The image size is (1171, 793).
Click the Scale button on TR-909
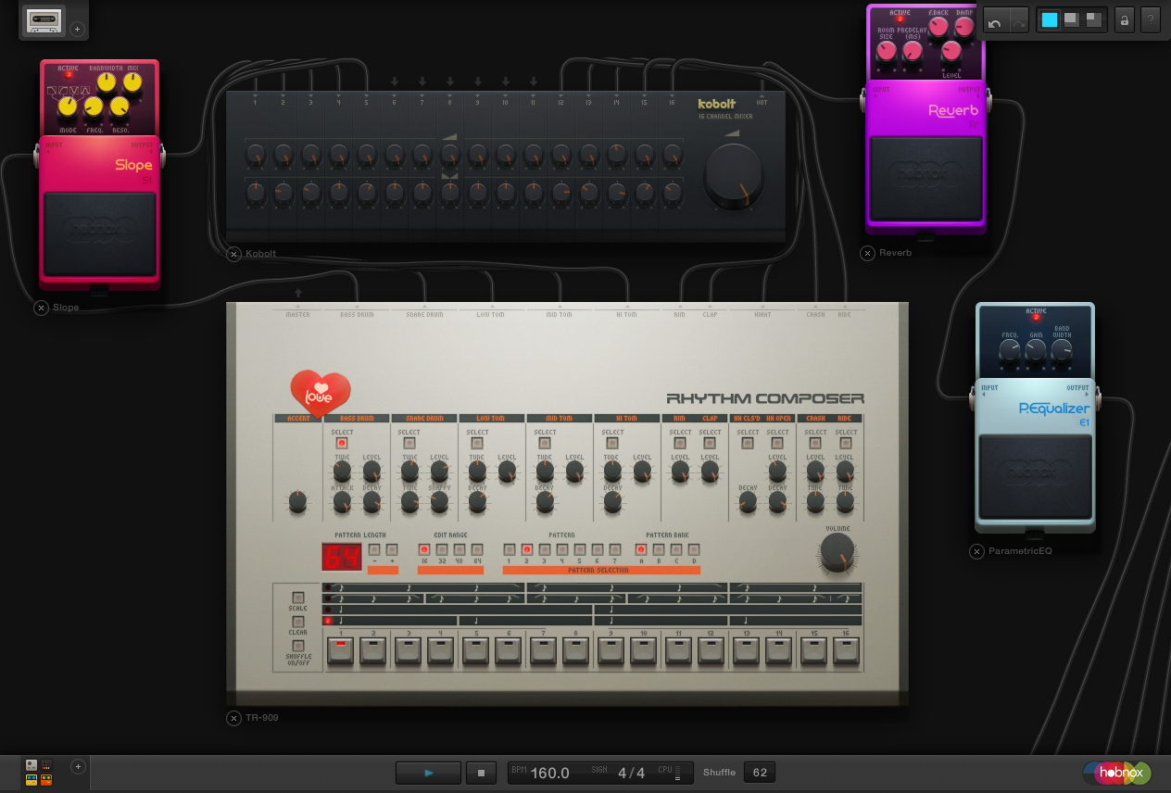297,598
